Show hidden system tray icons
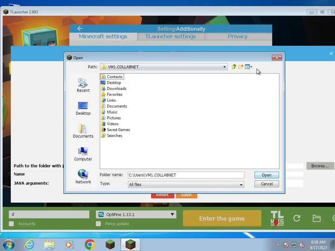 tap(278, 245)
